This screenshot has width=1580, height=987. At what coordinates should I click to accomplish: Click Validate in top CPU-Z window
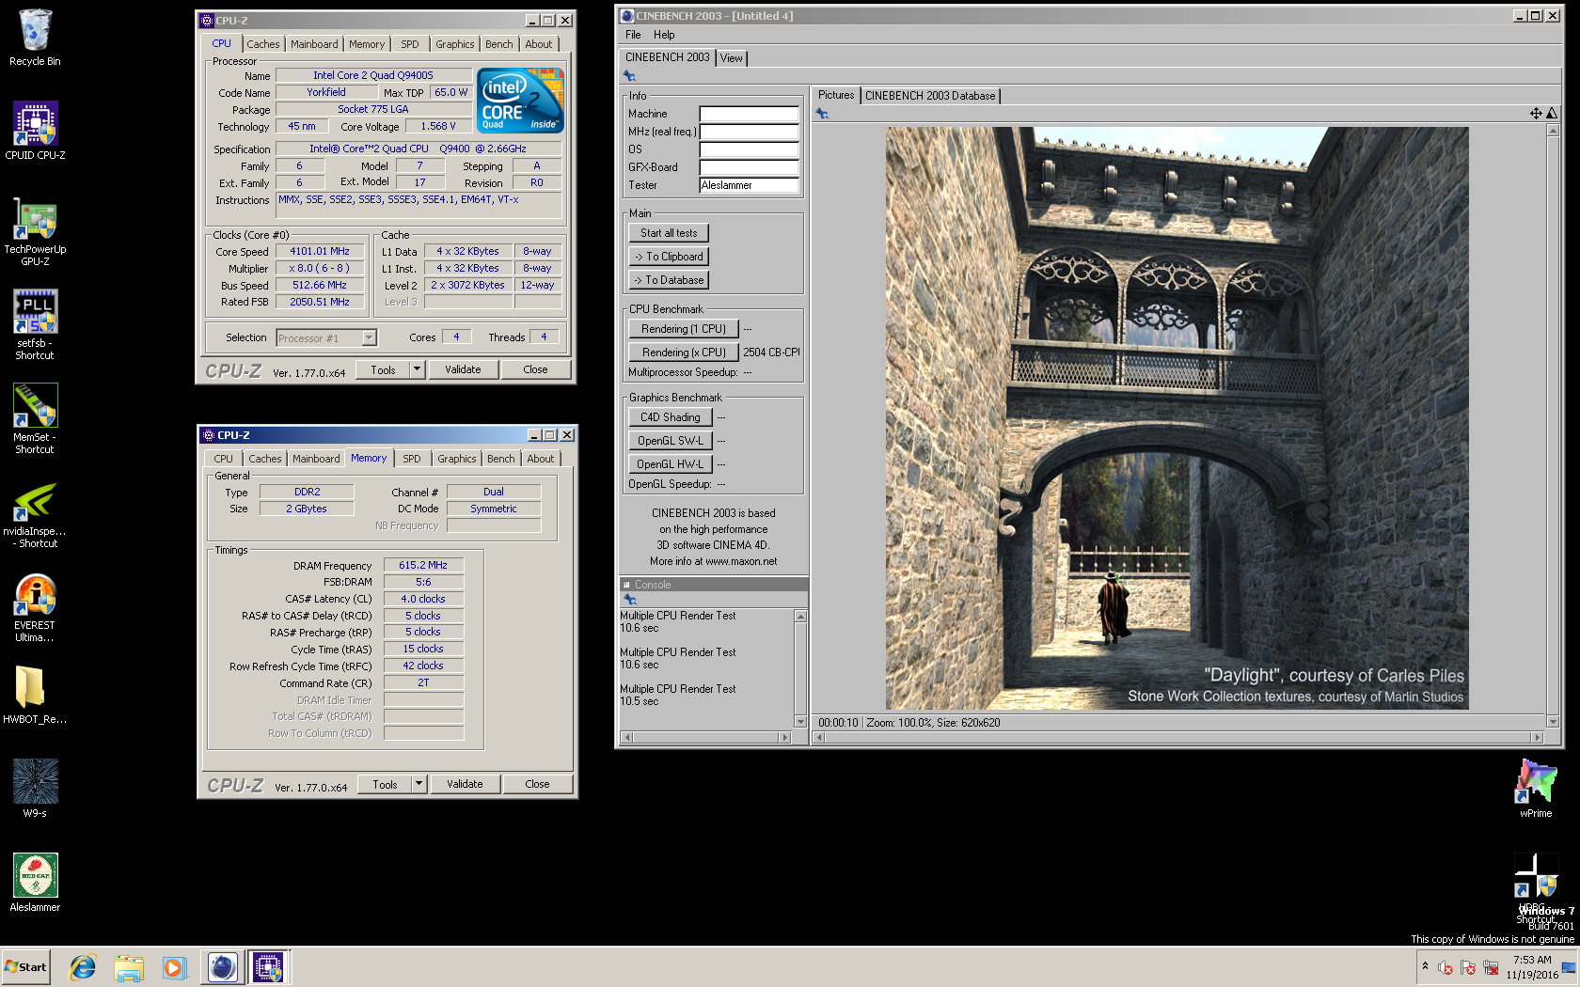[x=463, y=369]
